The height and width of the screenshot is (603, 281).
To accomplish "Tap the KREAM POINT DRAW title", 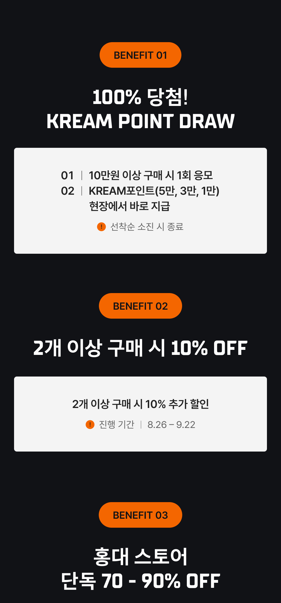I will coord(140,121).
